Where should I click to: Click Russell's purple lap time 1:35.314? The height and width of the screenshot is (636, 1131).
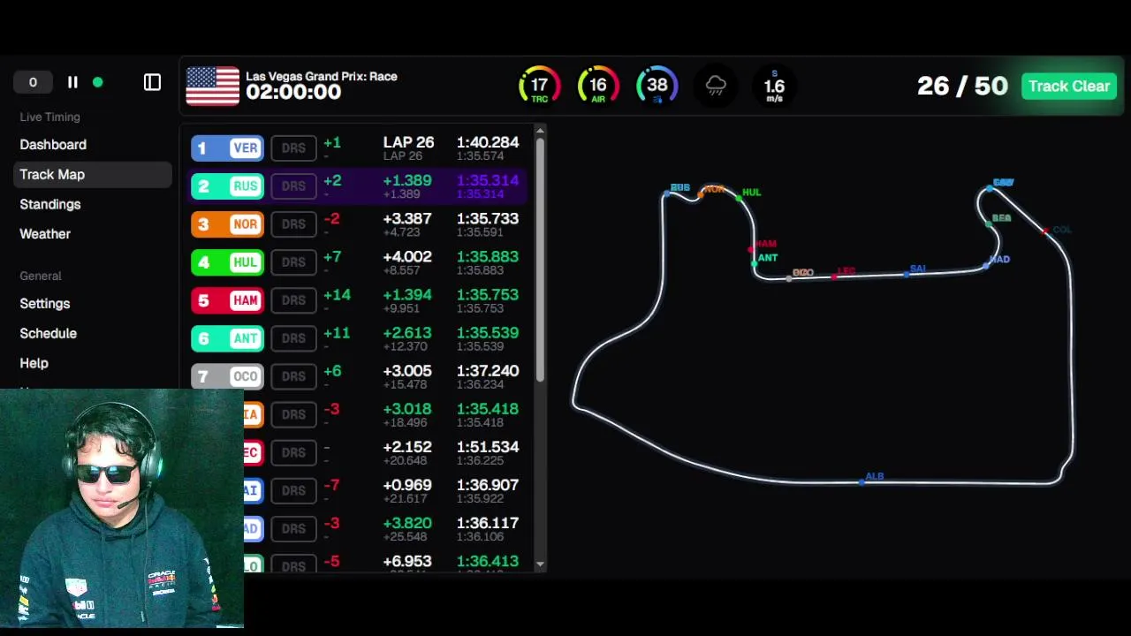point(488,180)
